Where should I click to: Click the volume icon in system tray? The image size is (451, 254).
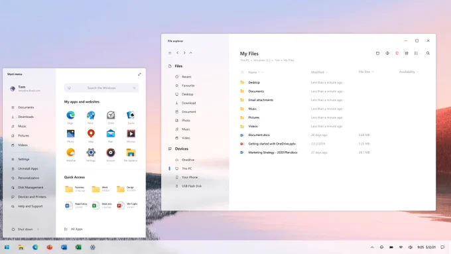411,247
